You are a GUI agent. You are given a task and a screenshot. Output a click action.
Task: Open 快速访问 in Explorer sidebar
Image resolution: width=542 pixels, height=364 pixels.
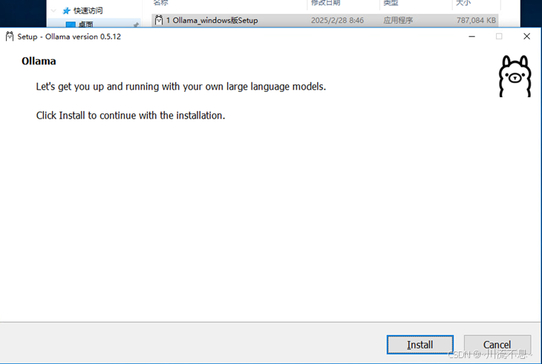click(88, 10)
